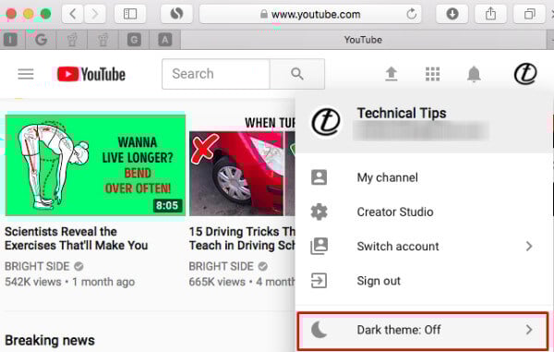Click the upload video arrow icon
The width and height of the screenshot is (554, 352).
point(391,74)
